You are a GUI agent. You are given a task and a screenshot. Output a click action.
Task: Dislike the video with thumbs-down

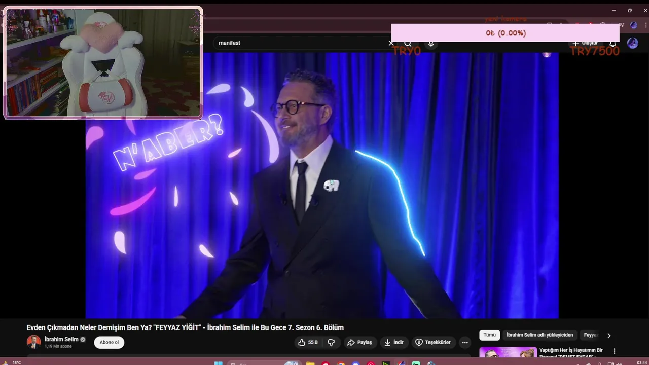(x=331, y=343)
